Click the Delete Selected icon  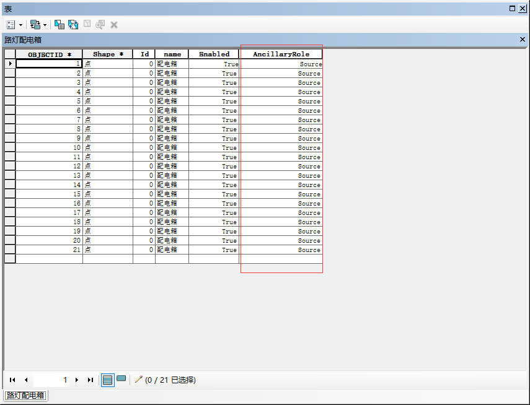114,25
